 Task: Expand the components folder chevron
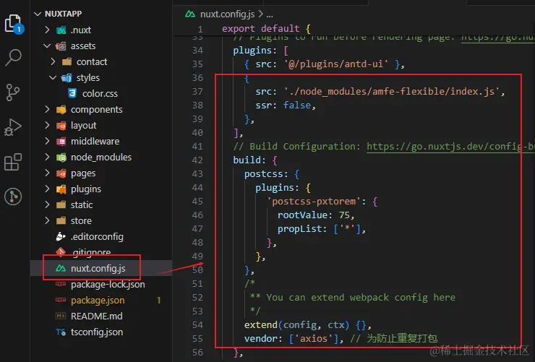coord(47,109)
